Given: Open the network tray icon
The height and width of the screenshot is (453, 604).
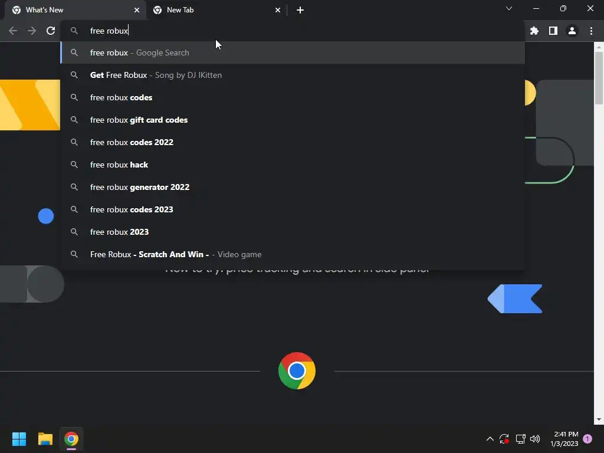Looking at the screenshot, I should pyautogui.click(x=520, y=439).
